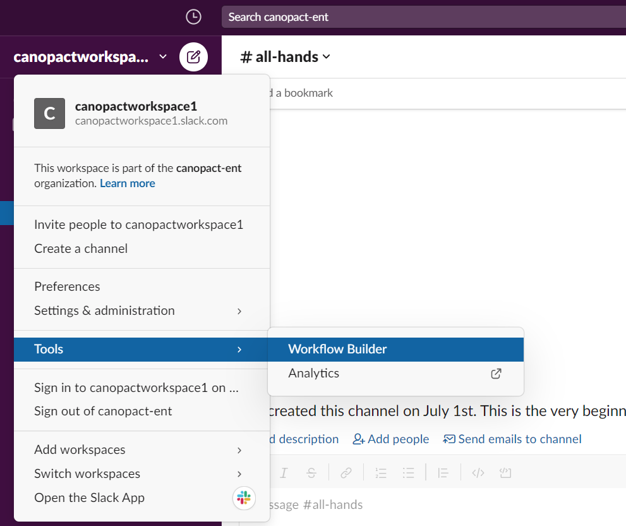The height and width of the screenshot is (526, 626).
Task: Select Preferences menu item
Action: [141, 286]
